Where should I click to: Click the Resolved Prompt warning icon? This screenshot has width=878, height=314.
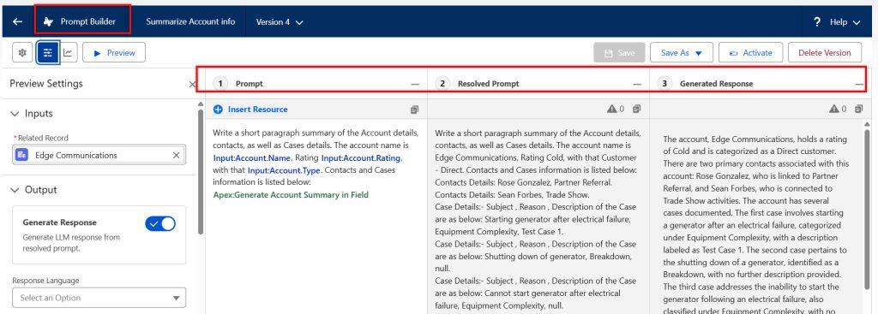612,109
